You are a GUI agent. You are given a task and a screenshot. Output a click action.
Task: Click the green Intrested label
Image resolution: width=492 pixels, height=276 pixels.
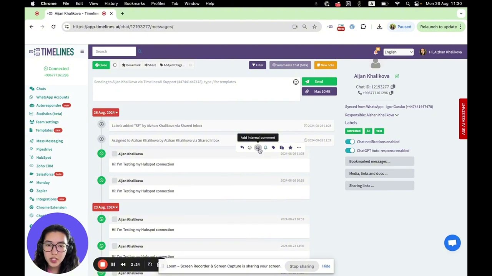point(354,131)
